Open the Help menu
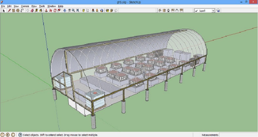258x137 pixels. coord(61,6)
